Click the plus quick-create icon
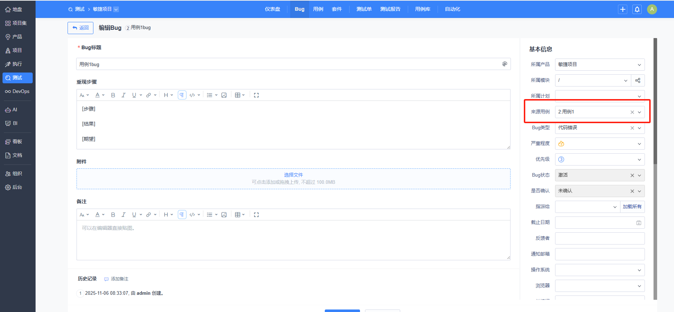Image resolution: width=674 pixels, height=312 pixels. point(623,9)
